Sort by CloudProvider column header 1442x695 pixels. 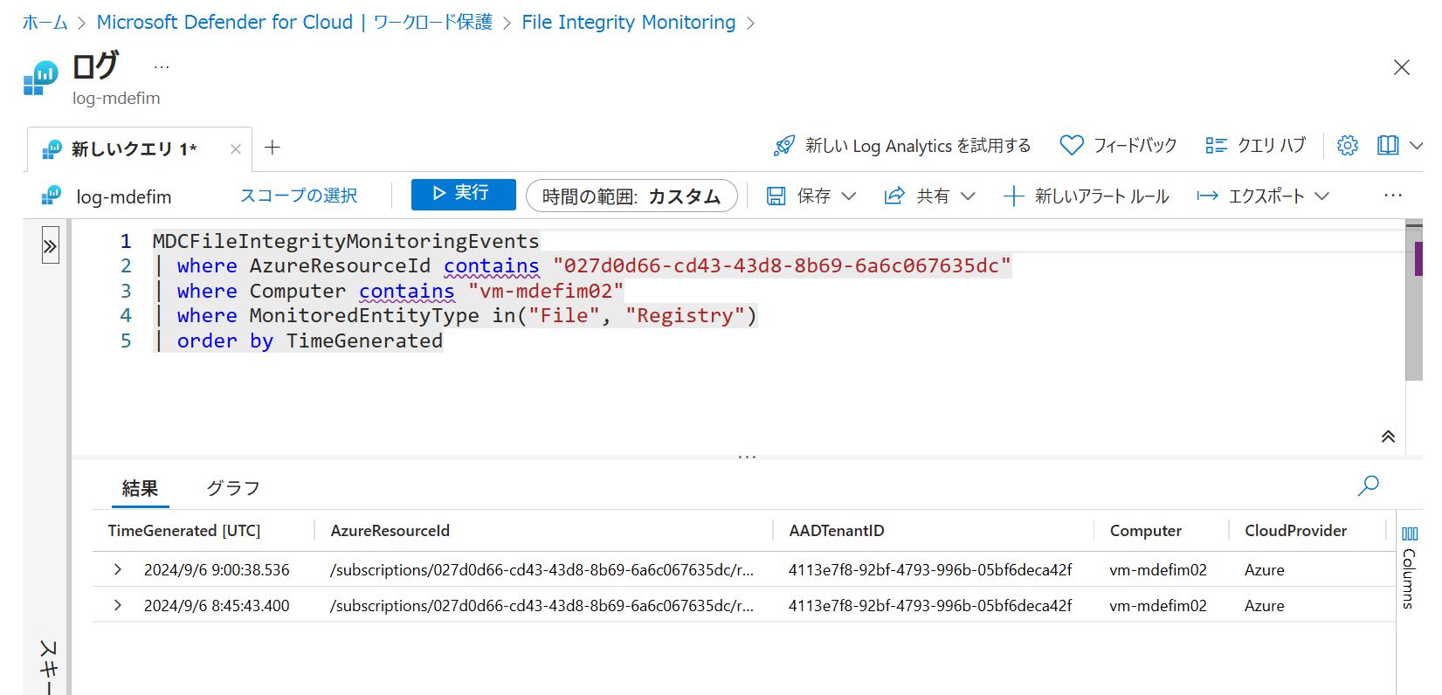[1296, 531]
